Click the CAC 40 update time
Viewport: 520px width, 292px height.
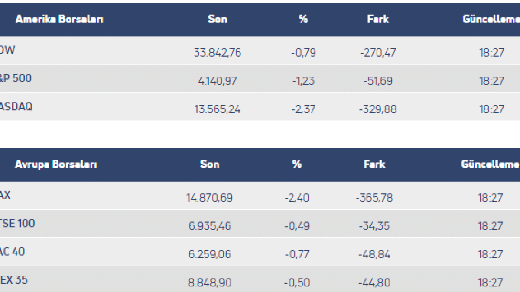tap(490, 254)
